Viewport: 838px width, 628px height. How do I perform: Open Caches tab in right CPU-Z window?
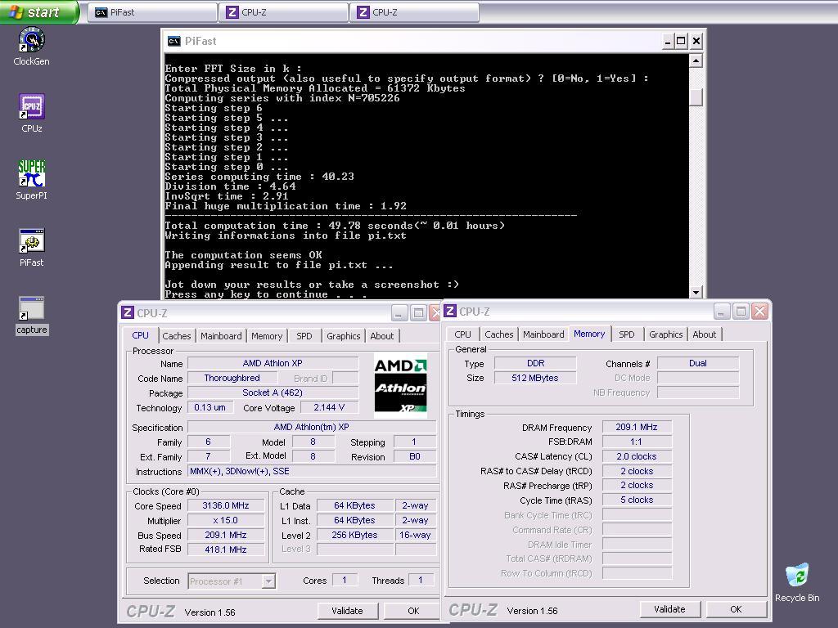[x=498, y=334]
